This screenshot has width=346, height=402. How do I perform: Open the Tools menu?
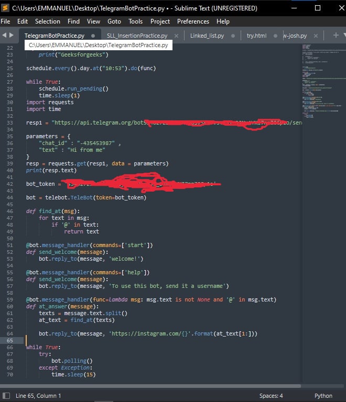point(136,21)
